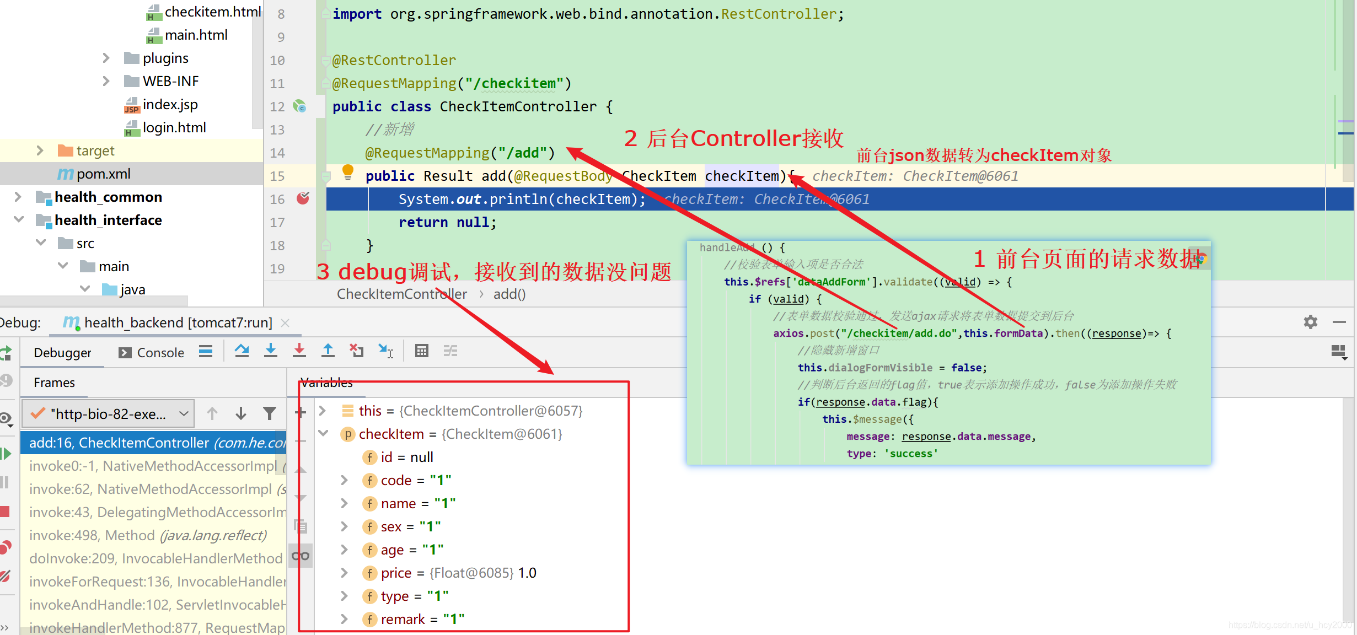
Task: Open debug panel settings gear
Action: pyautogui.click(x=1311, y=322)
